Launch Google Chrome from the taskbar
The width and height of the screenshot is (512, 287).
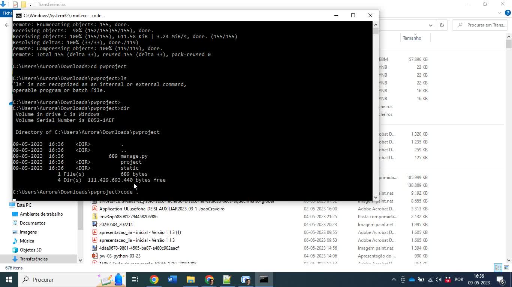point(154,280)
